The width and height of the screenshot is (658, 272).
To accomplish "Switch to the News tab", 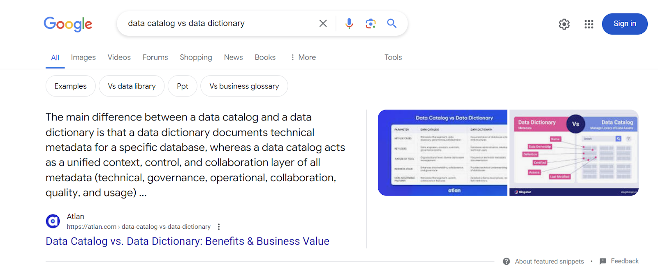I will pyautogui.click(x=233, y=58).
